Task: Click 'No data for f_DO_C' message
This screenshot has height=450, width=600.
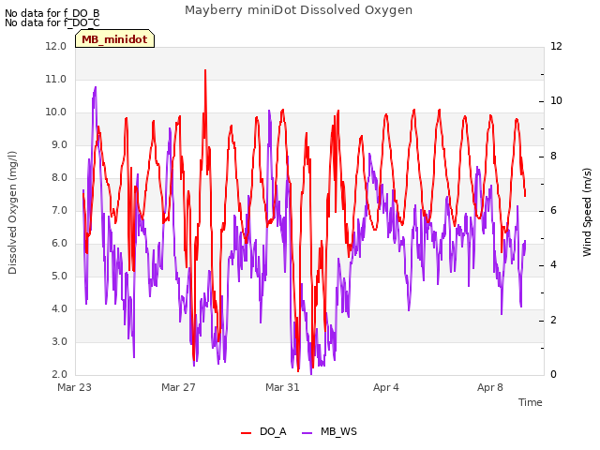Action: coord(52,22)
